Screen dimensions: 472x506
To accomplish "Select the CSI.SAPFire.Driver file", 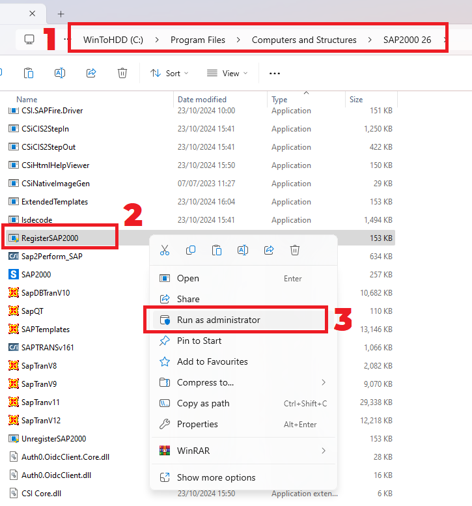I will click(52, 111).
